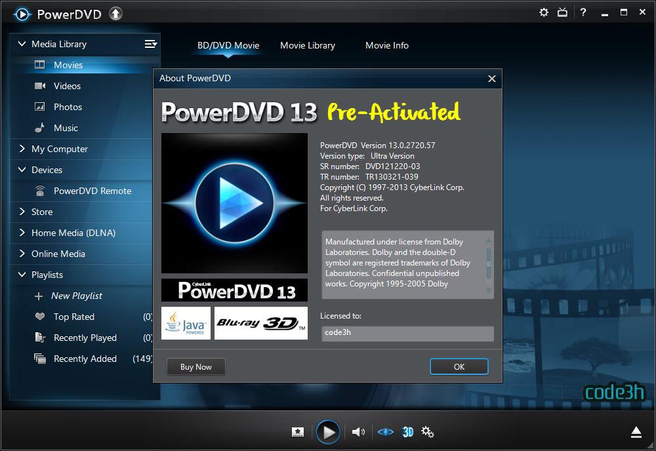Open the settings gear in title bar

543,12
